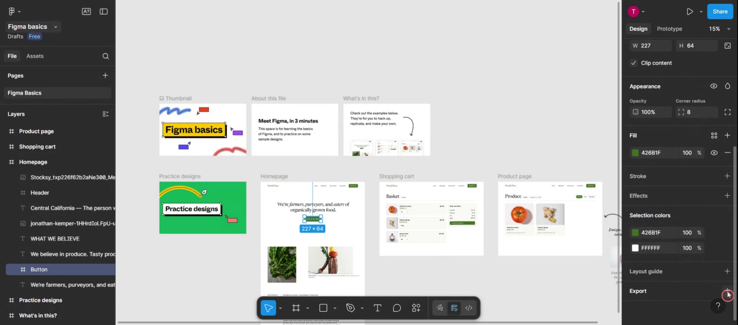Image resolution: width=738 pixels, height=325 pixels.
Task: Expand the shape tool options chevron
Action: [x=334, y=308]
